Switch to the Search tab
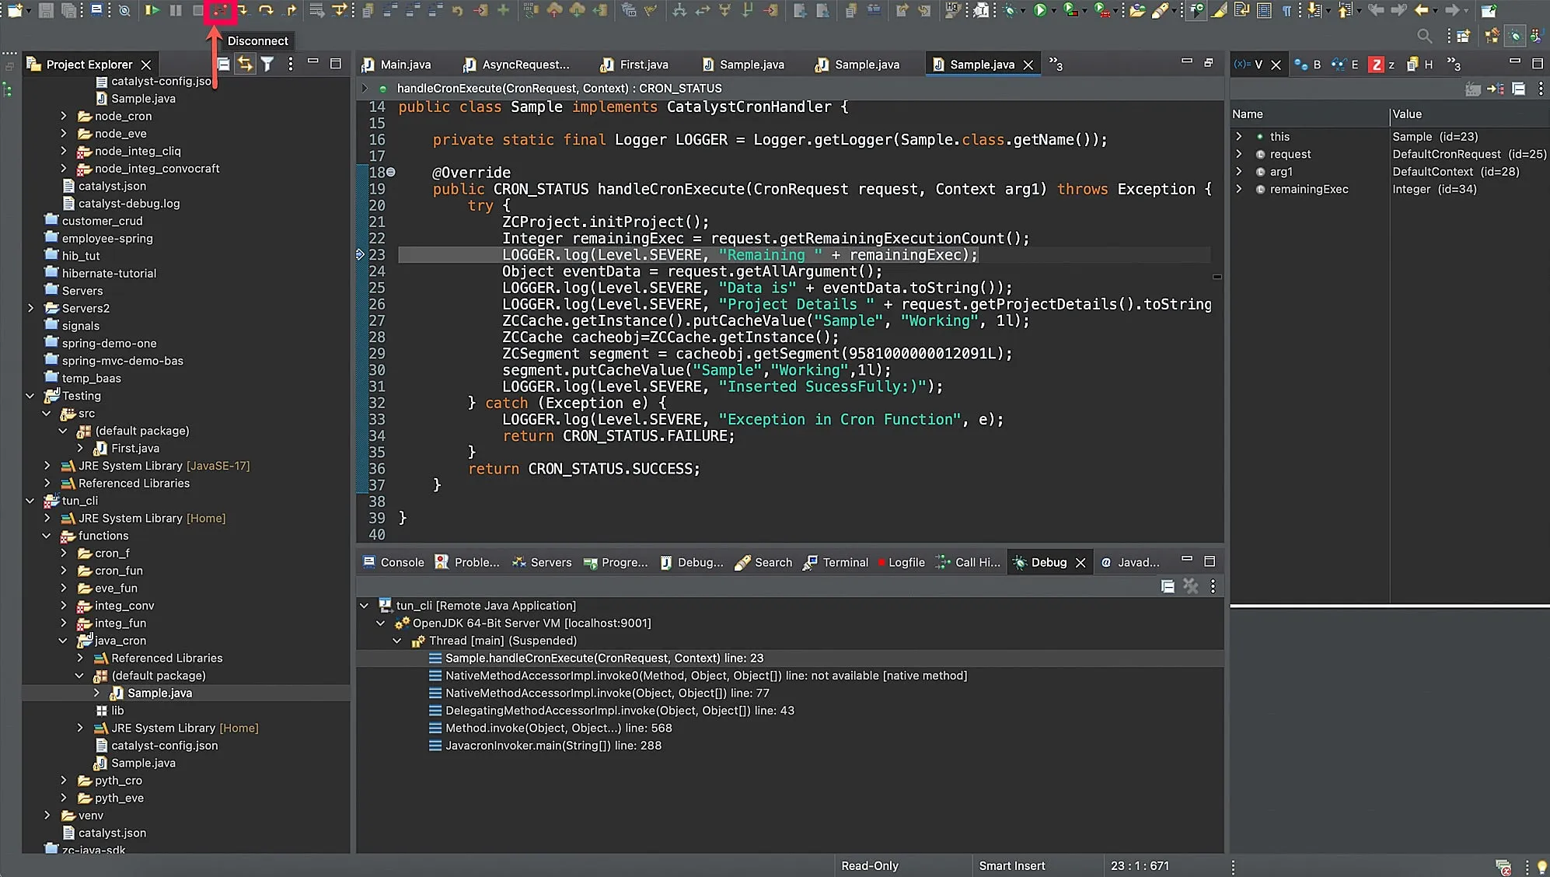Screen dimensions: 1550x877 [763, 562]
